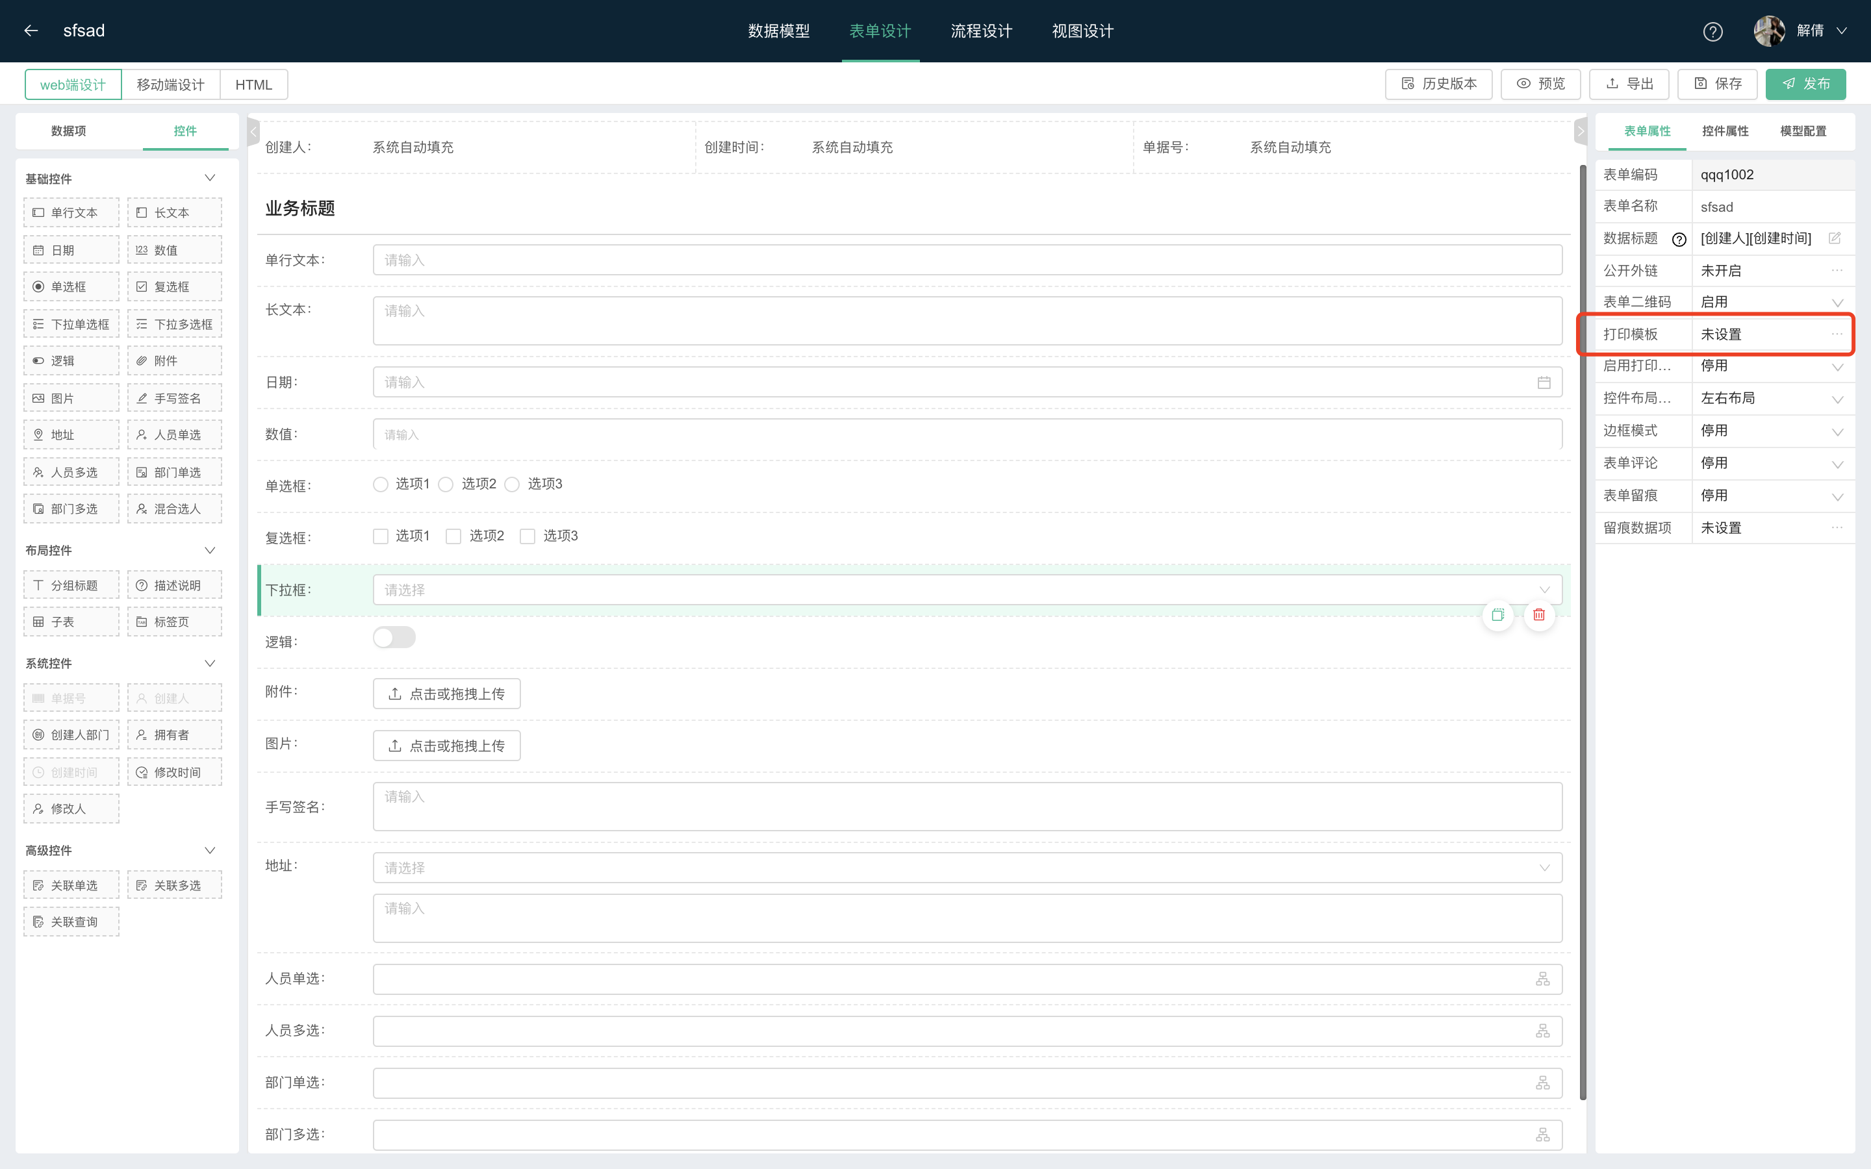The height and width of the screenshot is (1169, 1871).
Task: Check 选项3 in 复选框 row
Action: 528,536
